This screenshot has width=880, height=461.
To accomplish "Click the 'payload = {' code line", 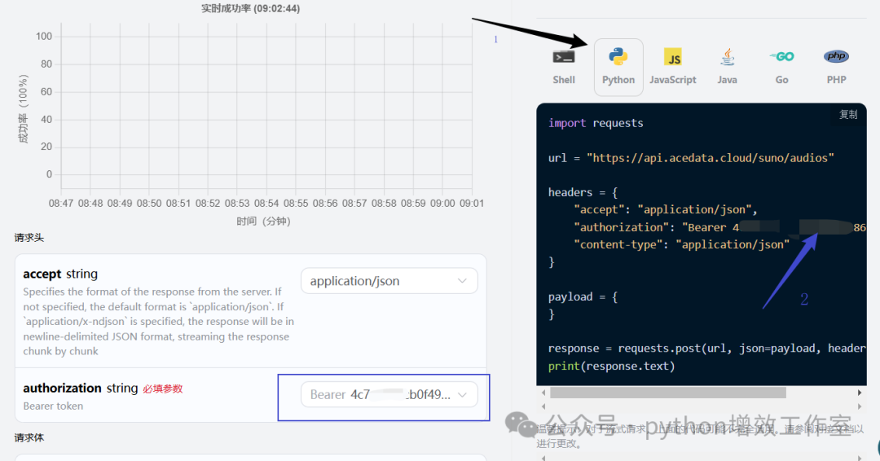I will (x=583, y=296).
